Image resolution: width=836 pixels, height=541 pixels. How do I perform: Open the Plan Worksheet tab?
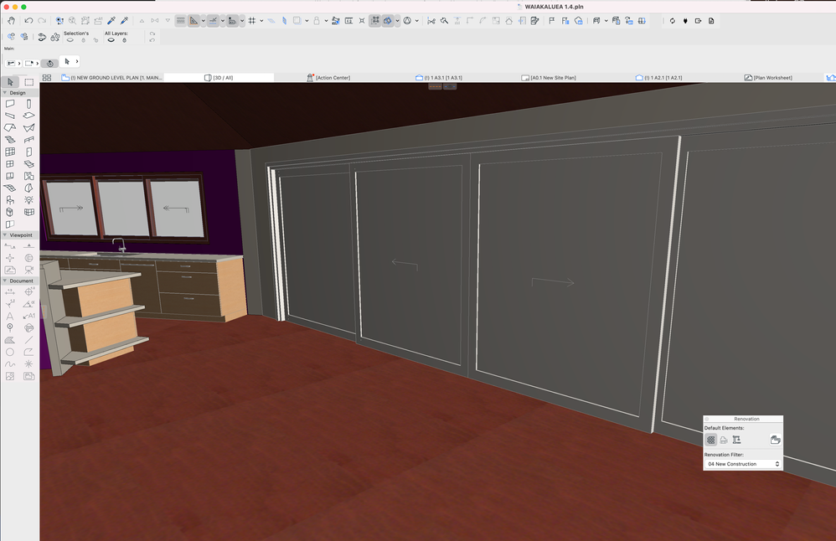coord(768,78)
